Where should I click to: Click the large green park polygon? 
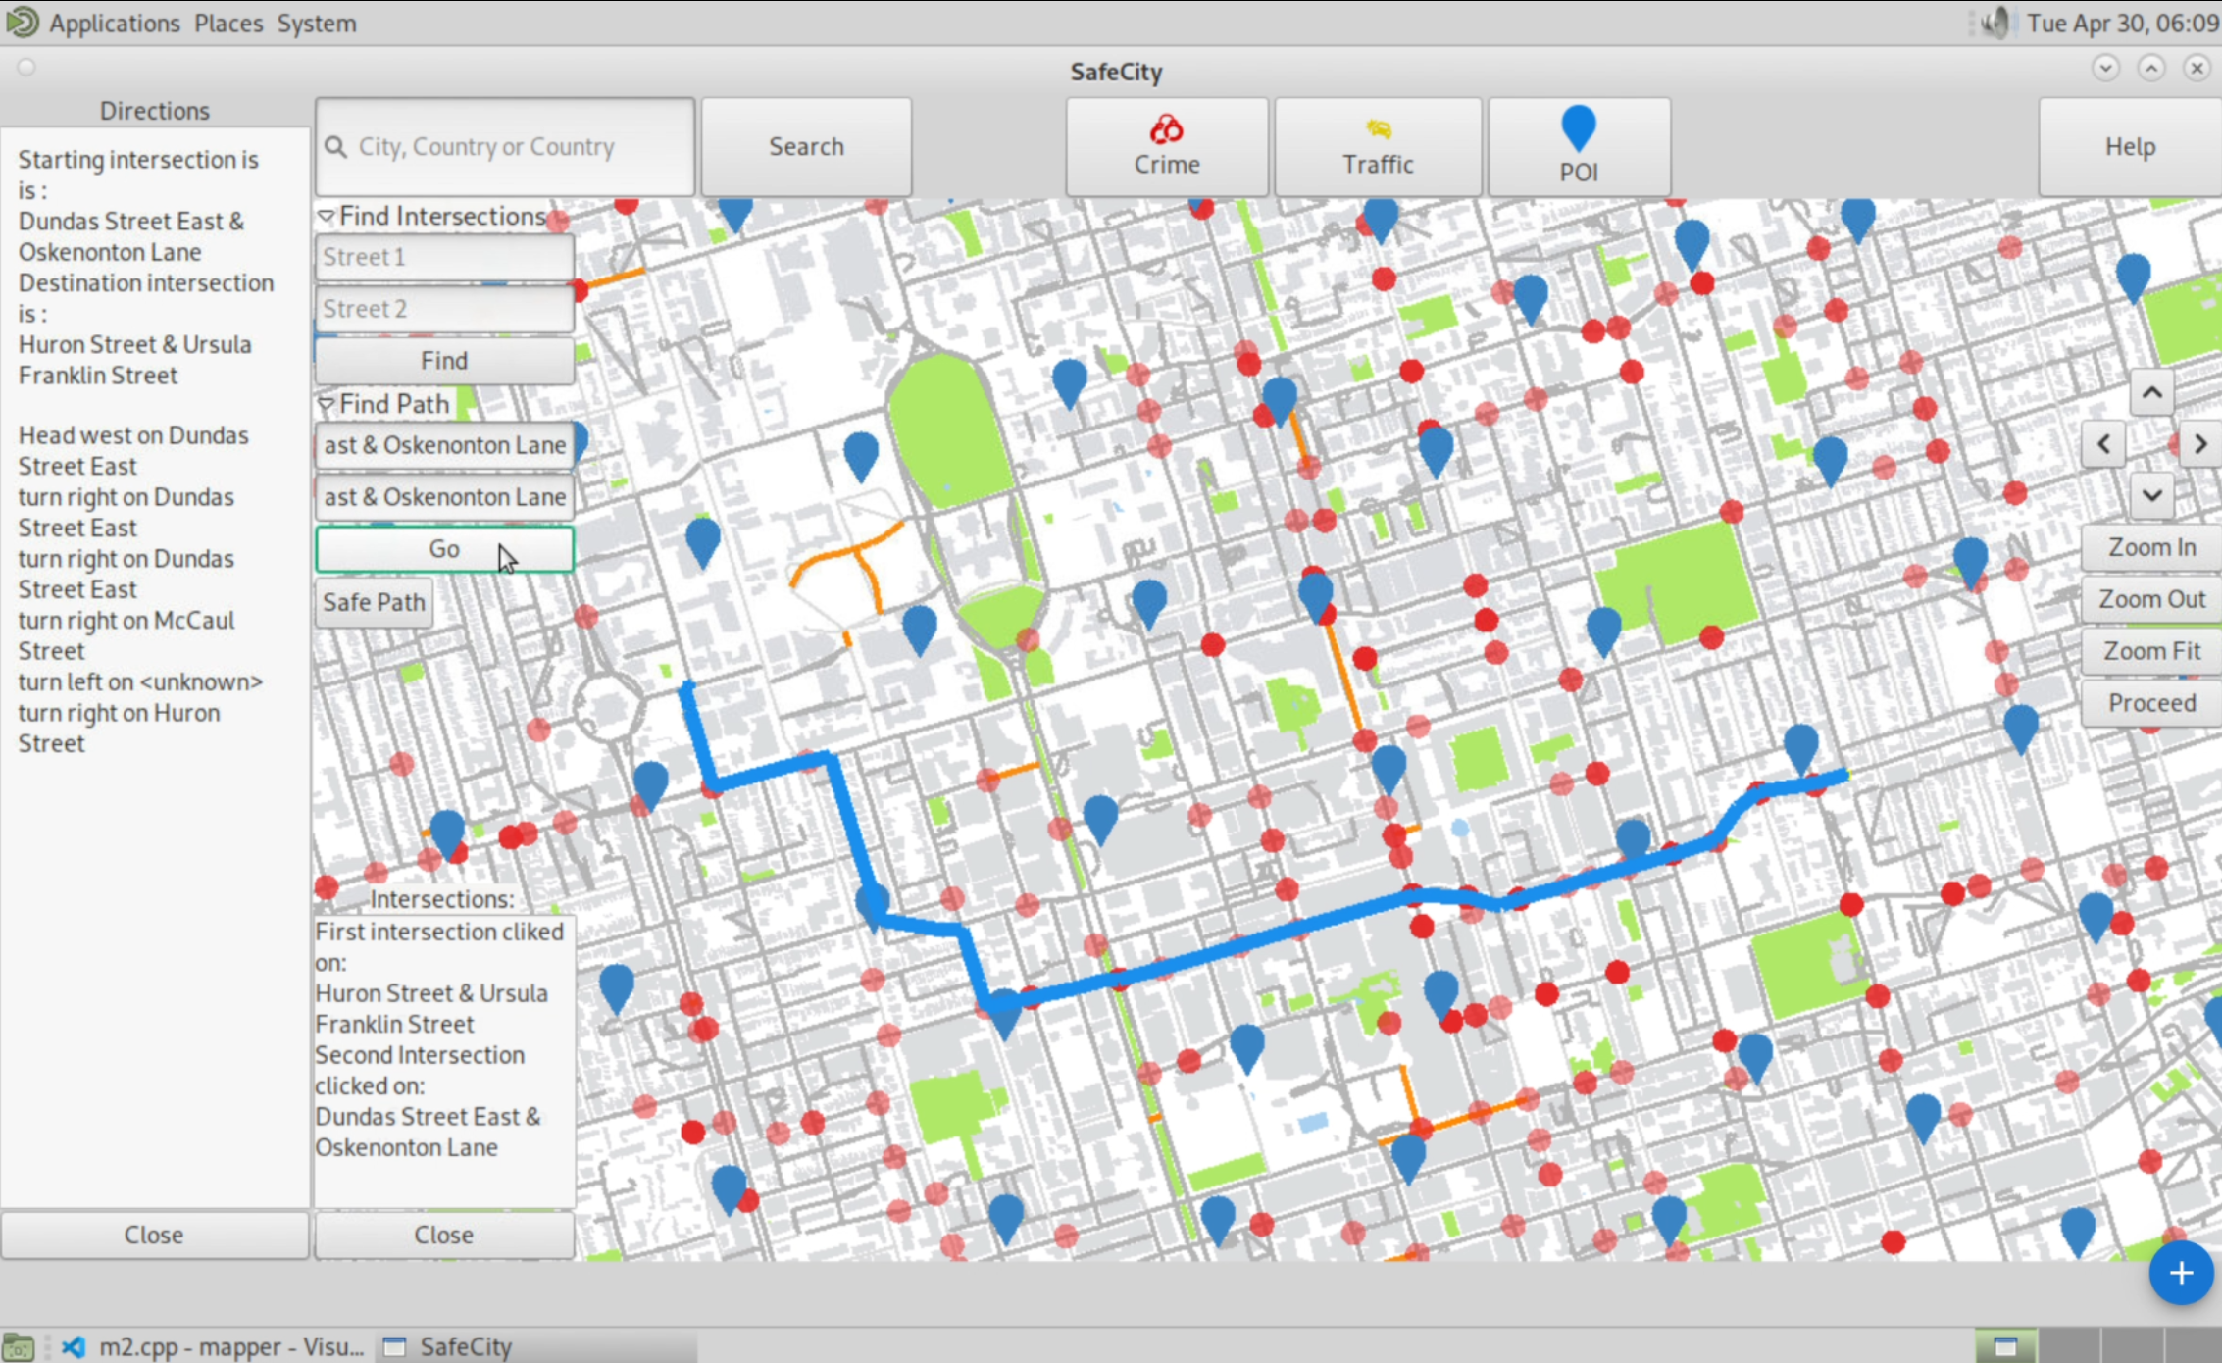tap(950, 430)
